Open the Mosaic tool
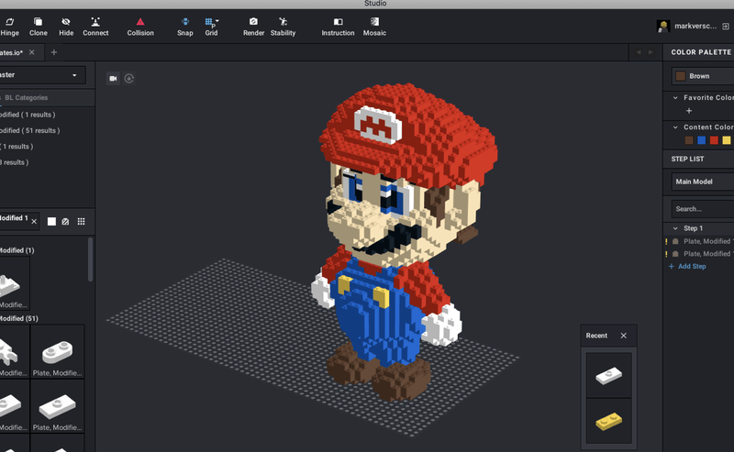The image size is (734, 452). tap(374, 26)
